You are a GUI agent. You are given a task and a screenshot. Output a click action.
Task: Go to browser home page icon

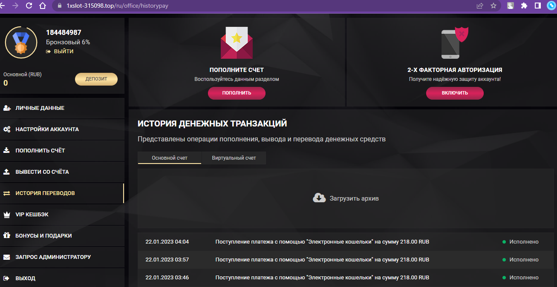[x=42, y=6]
